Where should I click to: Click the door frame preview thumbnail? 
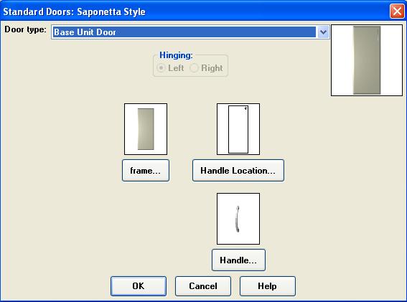click(x=146, y=129)
